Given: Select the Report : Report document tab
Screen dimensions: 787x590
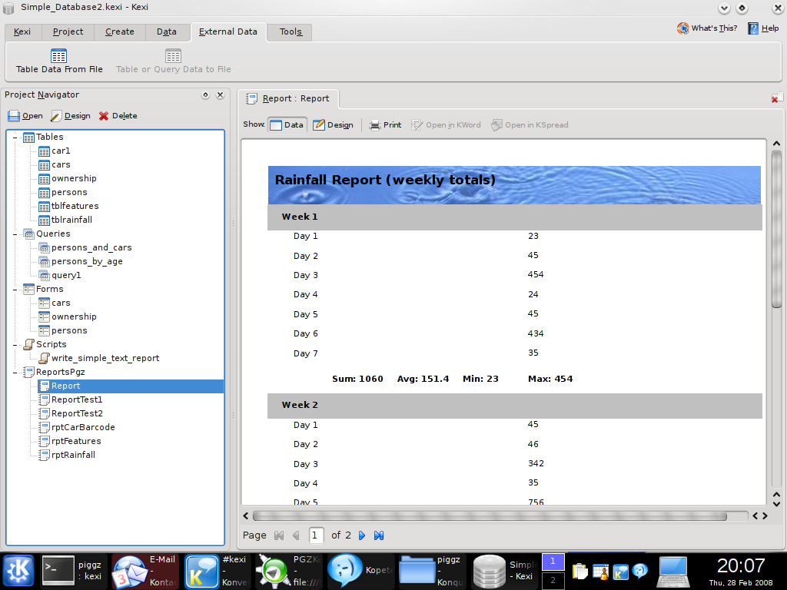Looking at the screenshot, I should [x=288, y=99].
